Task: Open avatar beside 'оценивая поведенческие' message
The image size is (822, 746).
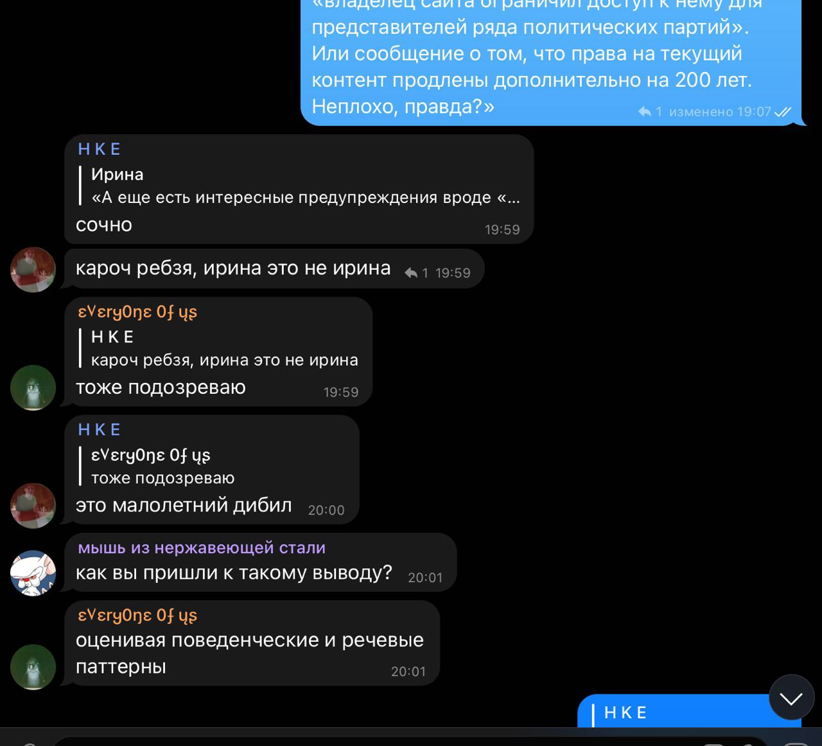Action: (33, 667)
